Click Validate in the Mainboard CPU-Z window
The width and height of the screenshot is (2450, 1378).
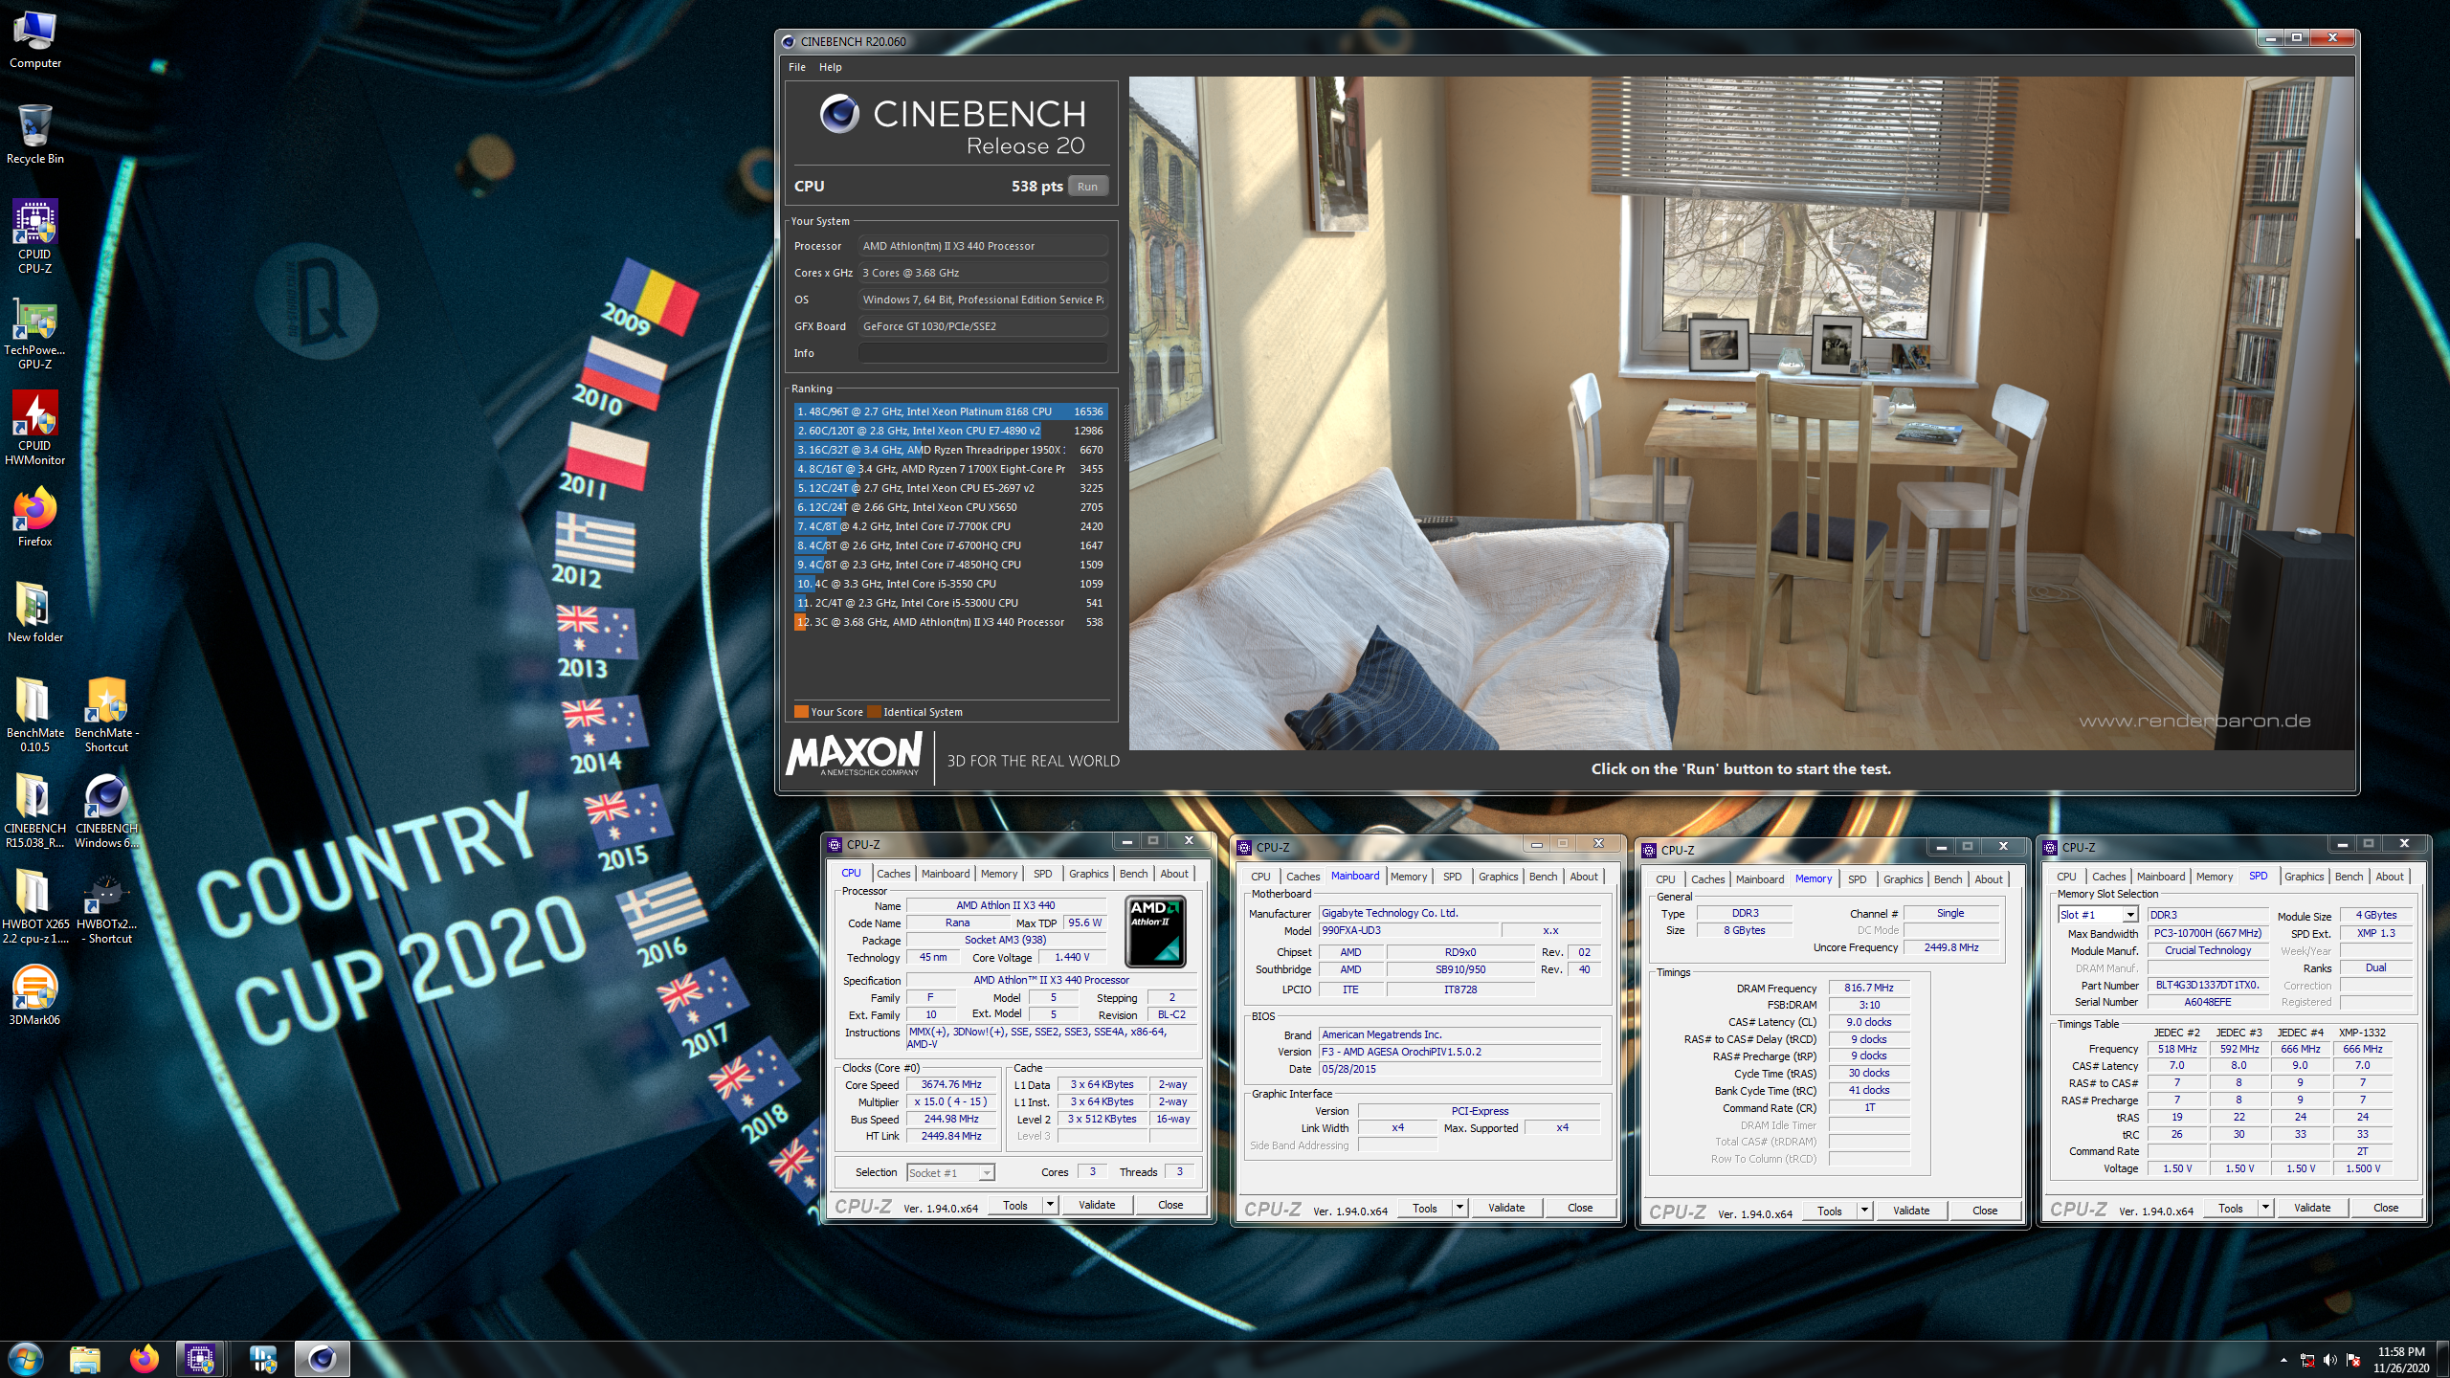click(x=1506, y=1209)
